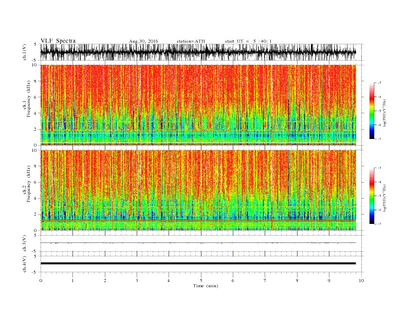Click the ch.2 frequency axis "10" tick label
The image size is (407, 315).
click(x=34, y=150)
